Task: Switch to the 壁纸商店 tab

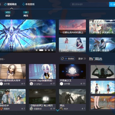Action: pyautogui.click(x=10, y=4)
